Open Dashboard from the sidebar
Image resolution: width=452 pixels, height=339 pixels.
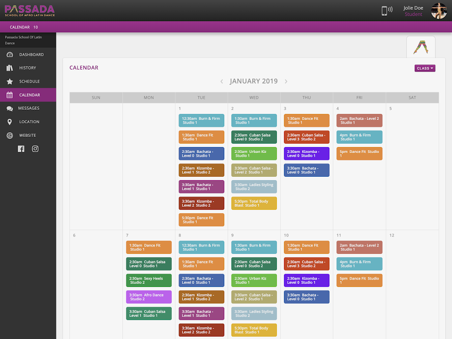click(x=31, y=55)
